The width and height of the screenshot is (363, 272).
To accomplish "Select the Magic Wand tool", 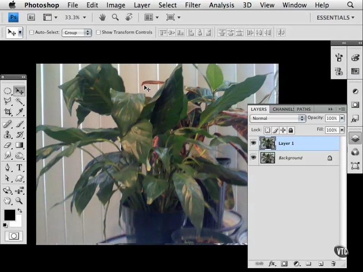I will (19, 101).
